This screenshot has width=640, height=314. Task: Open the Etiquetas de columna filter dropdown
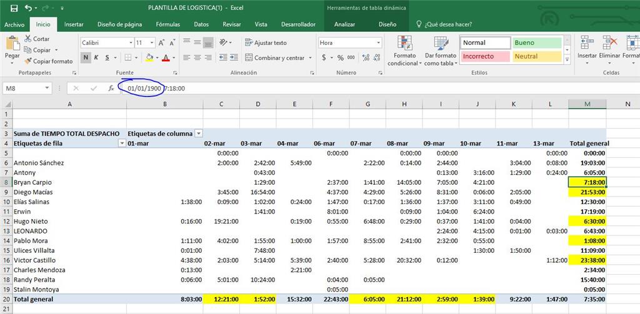pyautogui.click(x=199, y=134)
